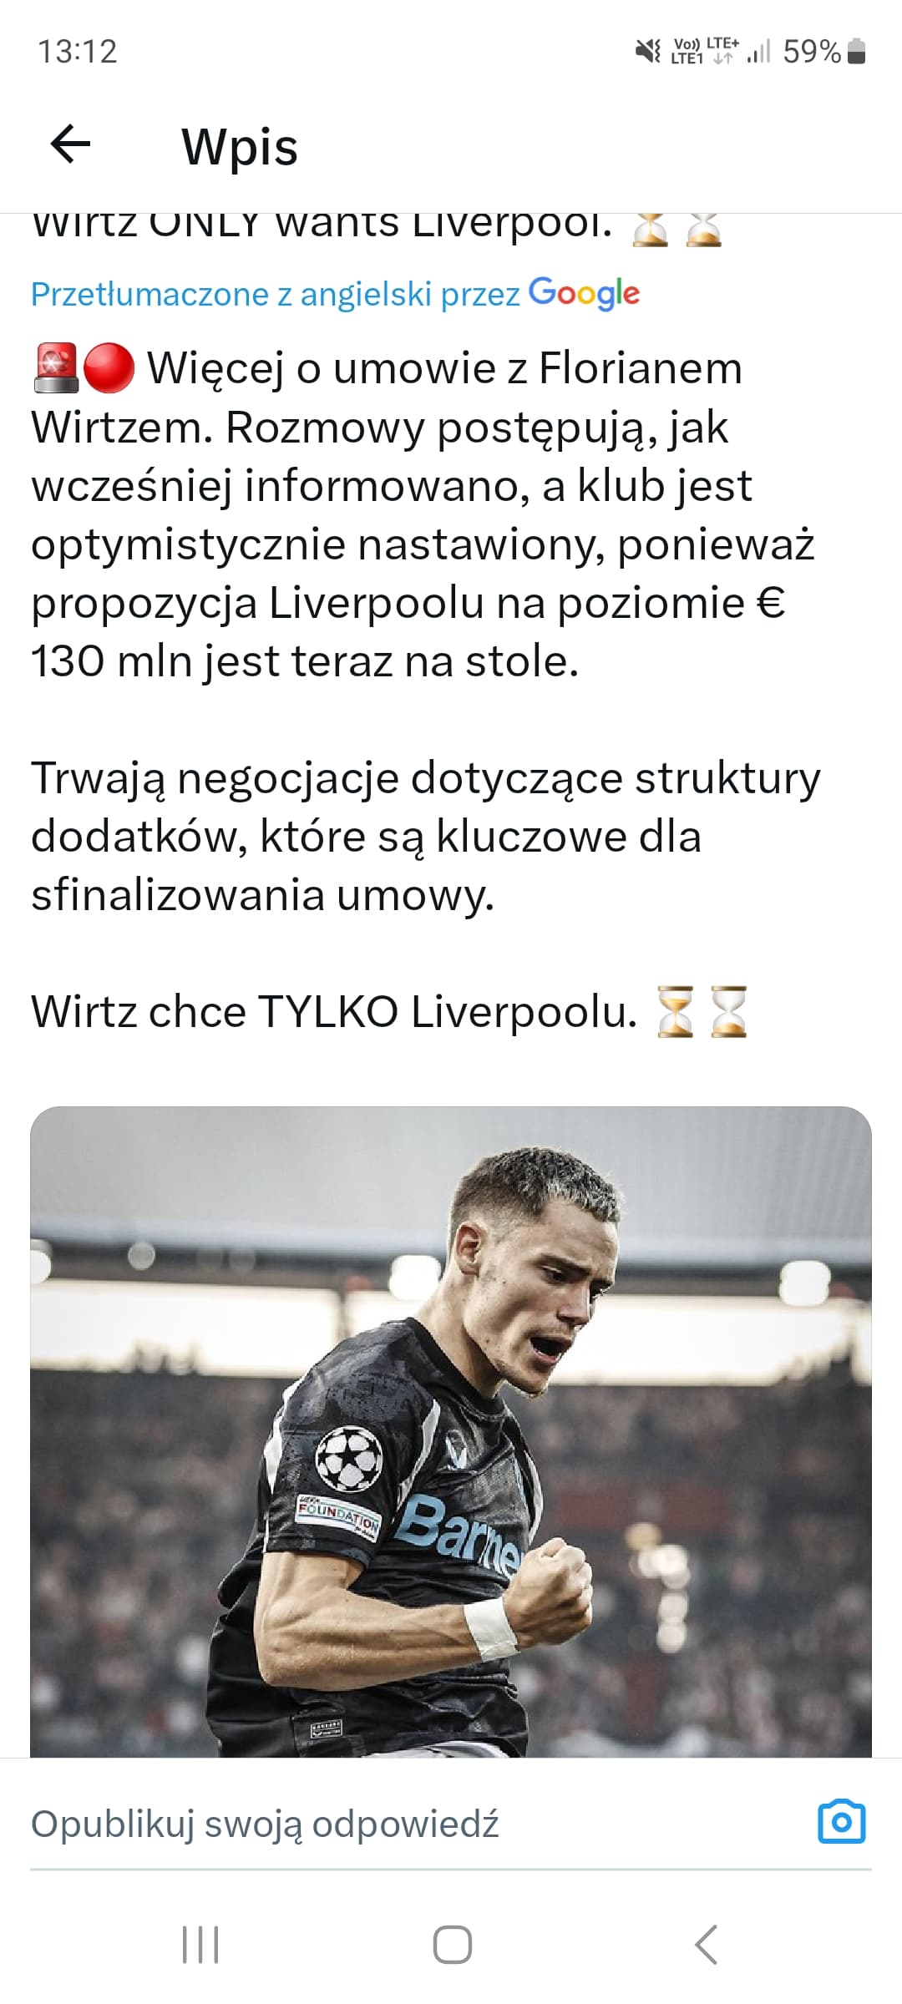Tap the Google logo in translation credit
The image size is (902, 2004).
[x=585, y=294]
